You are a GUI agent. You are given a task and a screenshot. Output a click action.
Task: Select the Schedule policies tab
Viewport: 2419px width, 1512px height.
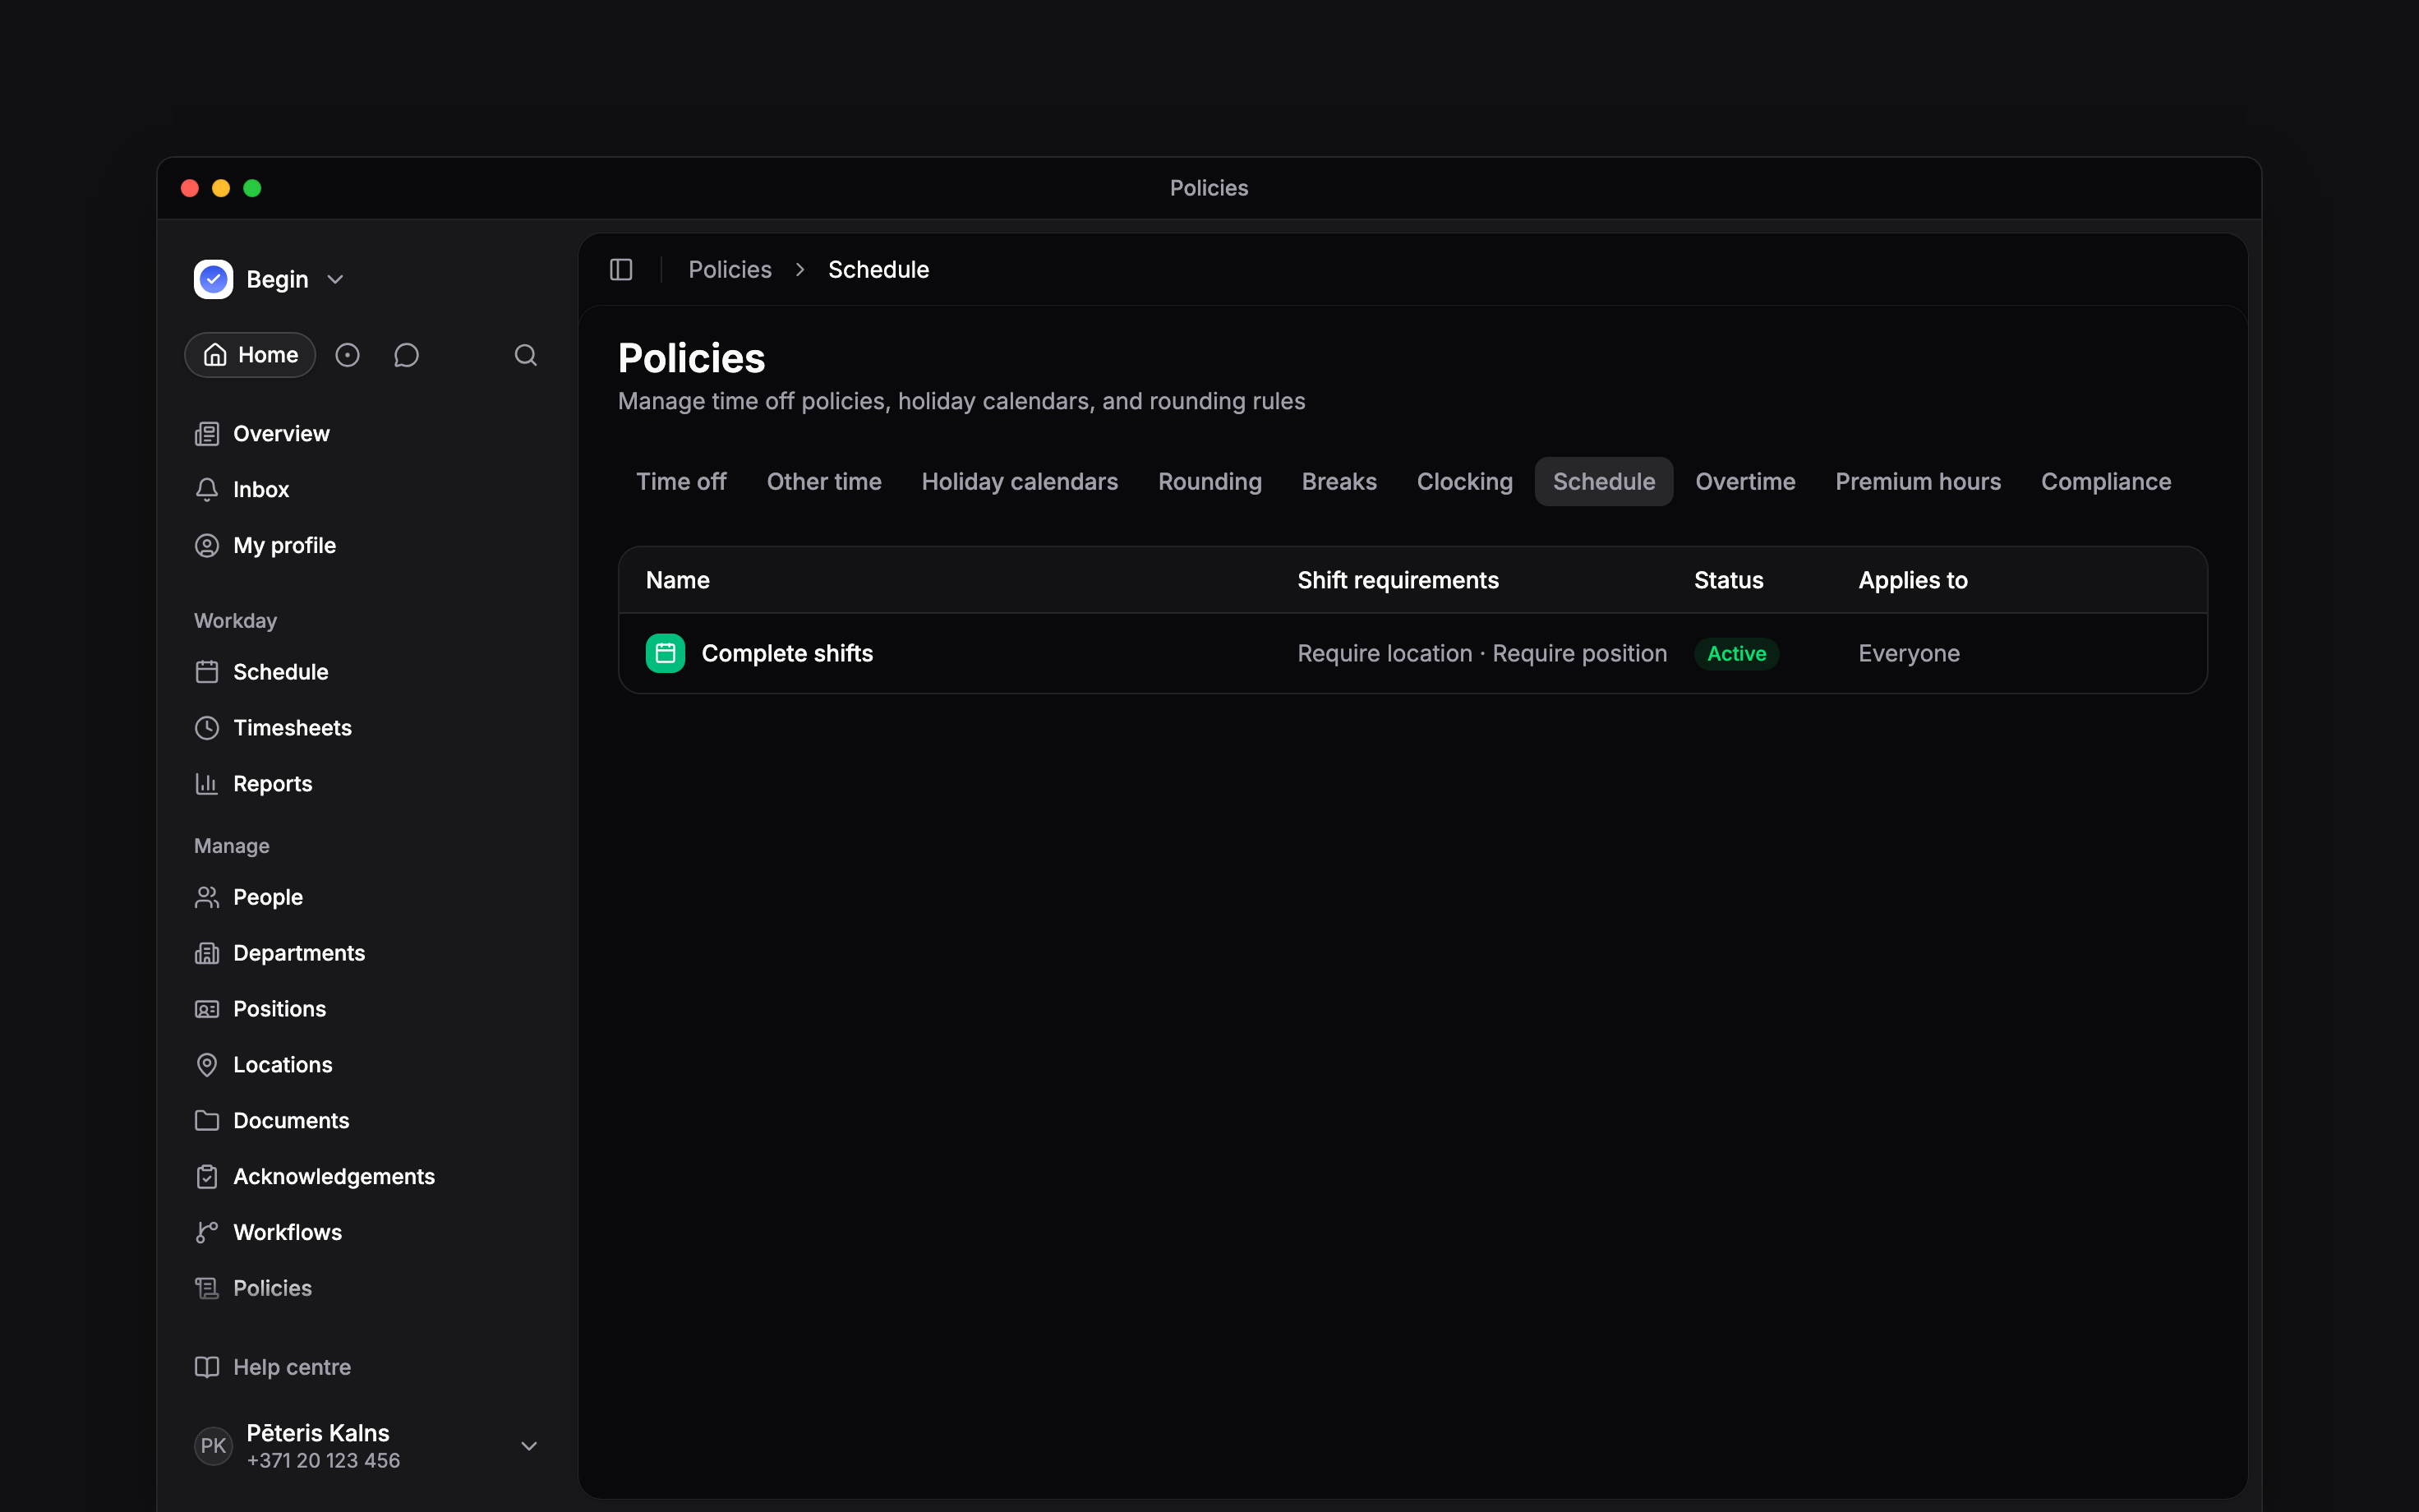click(1603, 482)
